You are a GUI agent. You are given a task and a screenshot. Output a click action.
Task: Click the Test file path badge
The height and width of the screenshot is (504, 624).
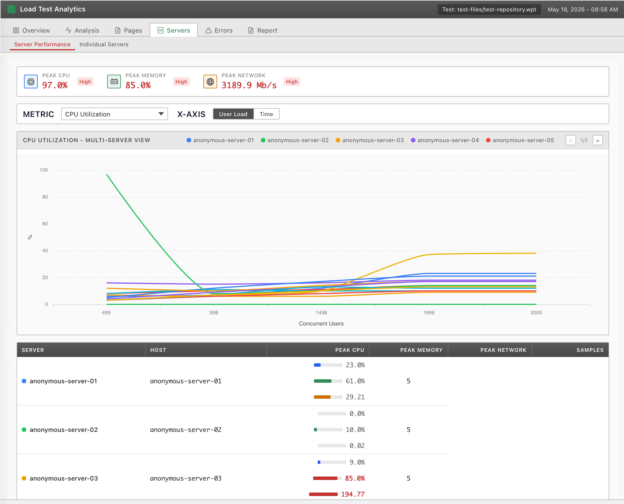(489, 9)
